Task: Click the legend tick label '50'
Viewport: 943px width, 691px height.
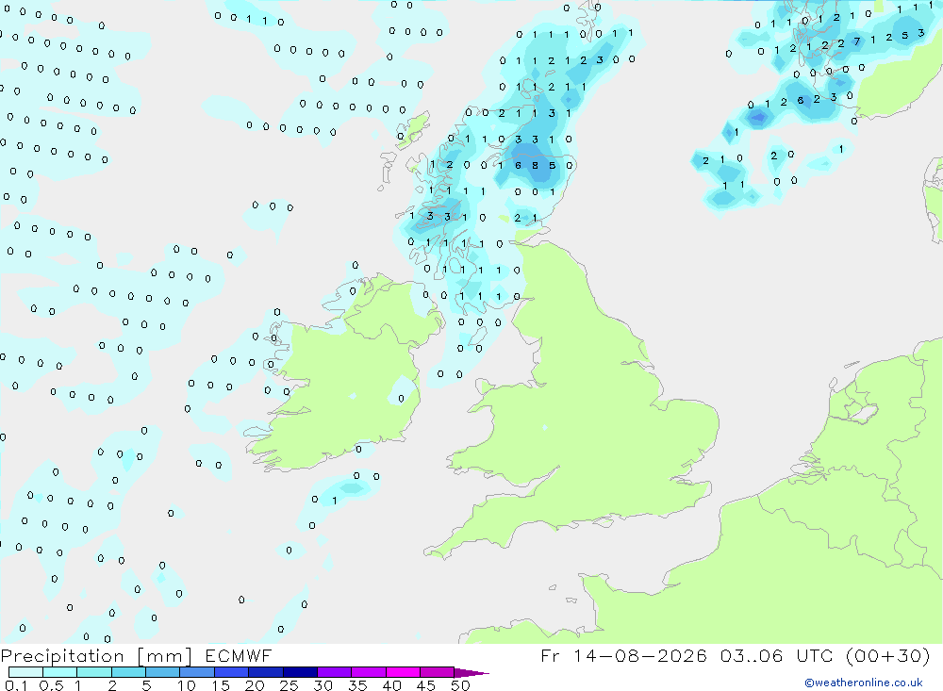Action: pos(460,685)
